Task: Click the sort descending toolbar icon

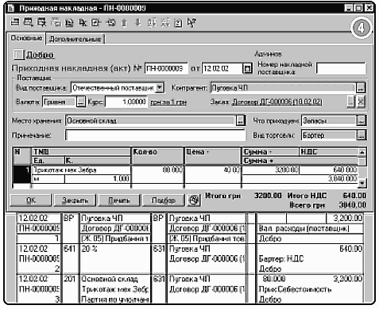Action: pos(165,23)
